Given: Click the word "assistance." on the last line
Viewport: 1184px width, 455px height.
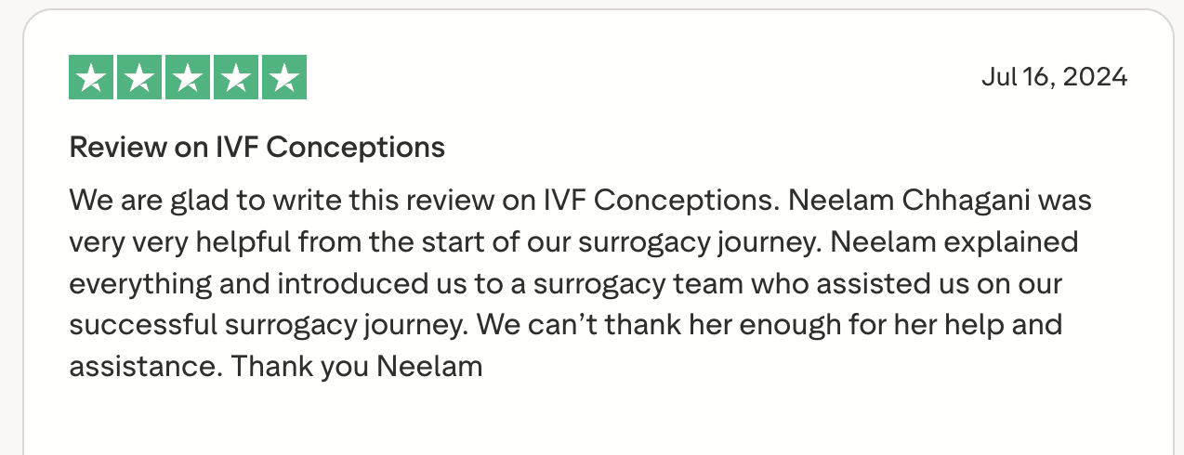Looking at the screenshot, I should coord(145,366).
